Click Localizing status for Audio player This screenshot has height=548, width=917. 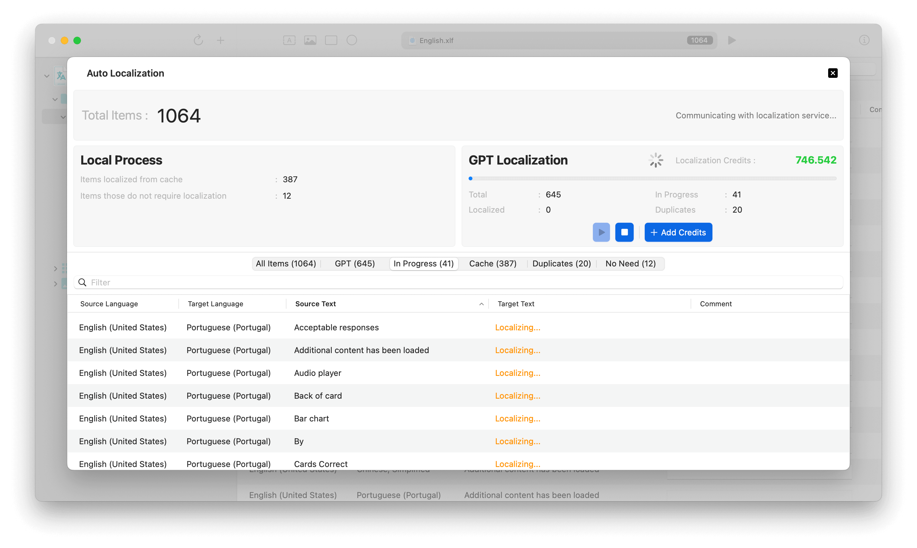[x=517, y=373]
